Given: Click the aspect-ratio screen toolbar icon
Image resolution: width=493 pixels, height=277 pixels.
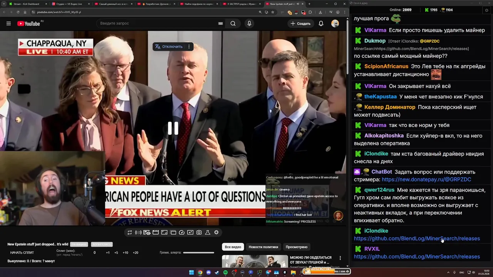Looking at the screenshot, I should [x=164, y=232].
